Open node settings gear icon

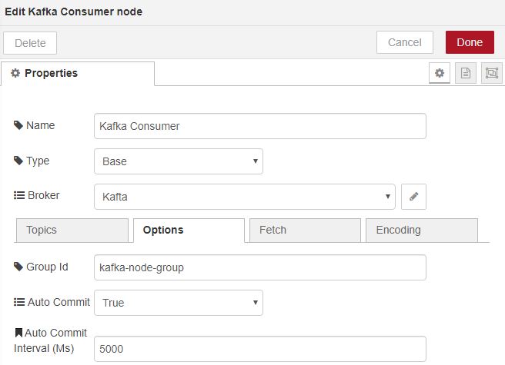(440, 73)
